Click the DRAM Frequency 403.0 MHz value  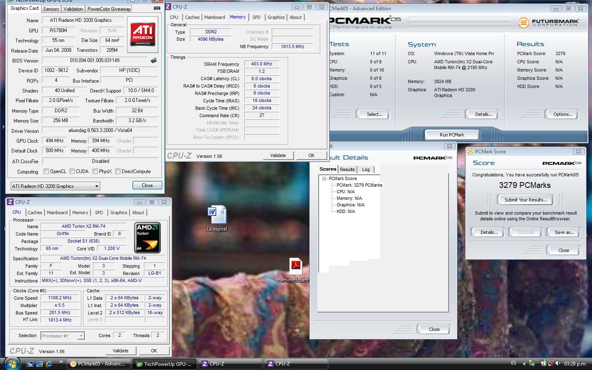coord(261,64)
